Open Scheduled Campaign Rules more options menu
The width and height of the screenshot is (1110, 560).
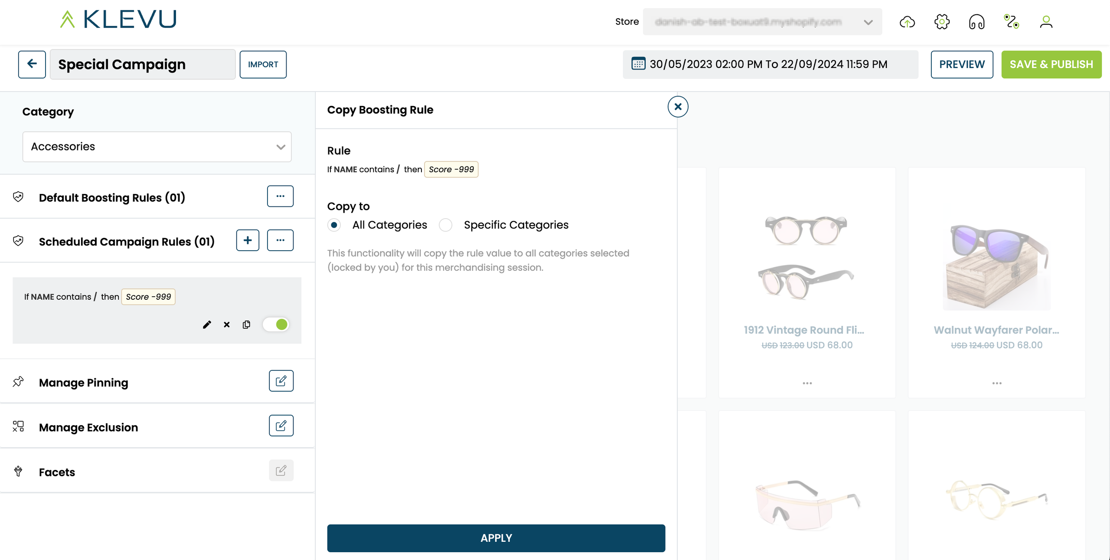click(280, 240)
